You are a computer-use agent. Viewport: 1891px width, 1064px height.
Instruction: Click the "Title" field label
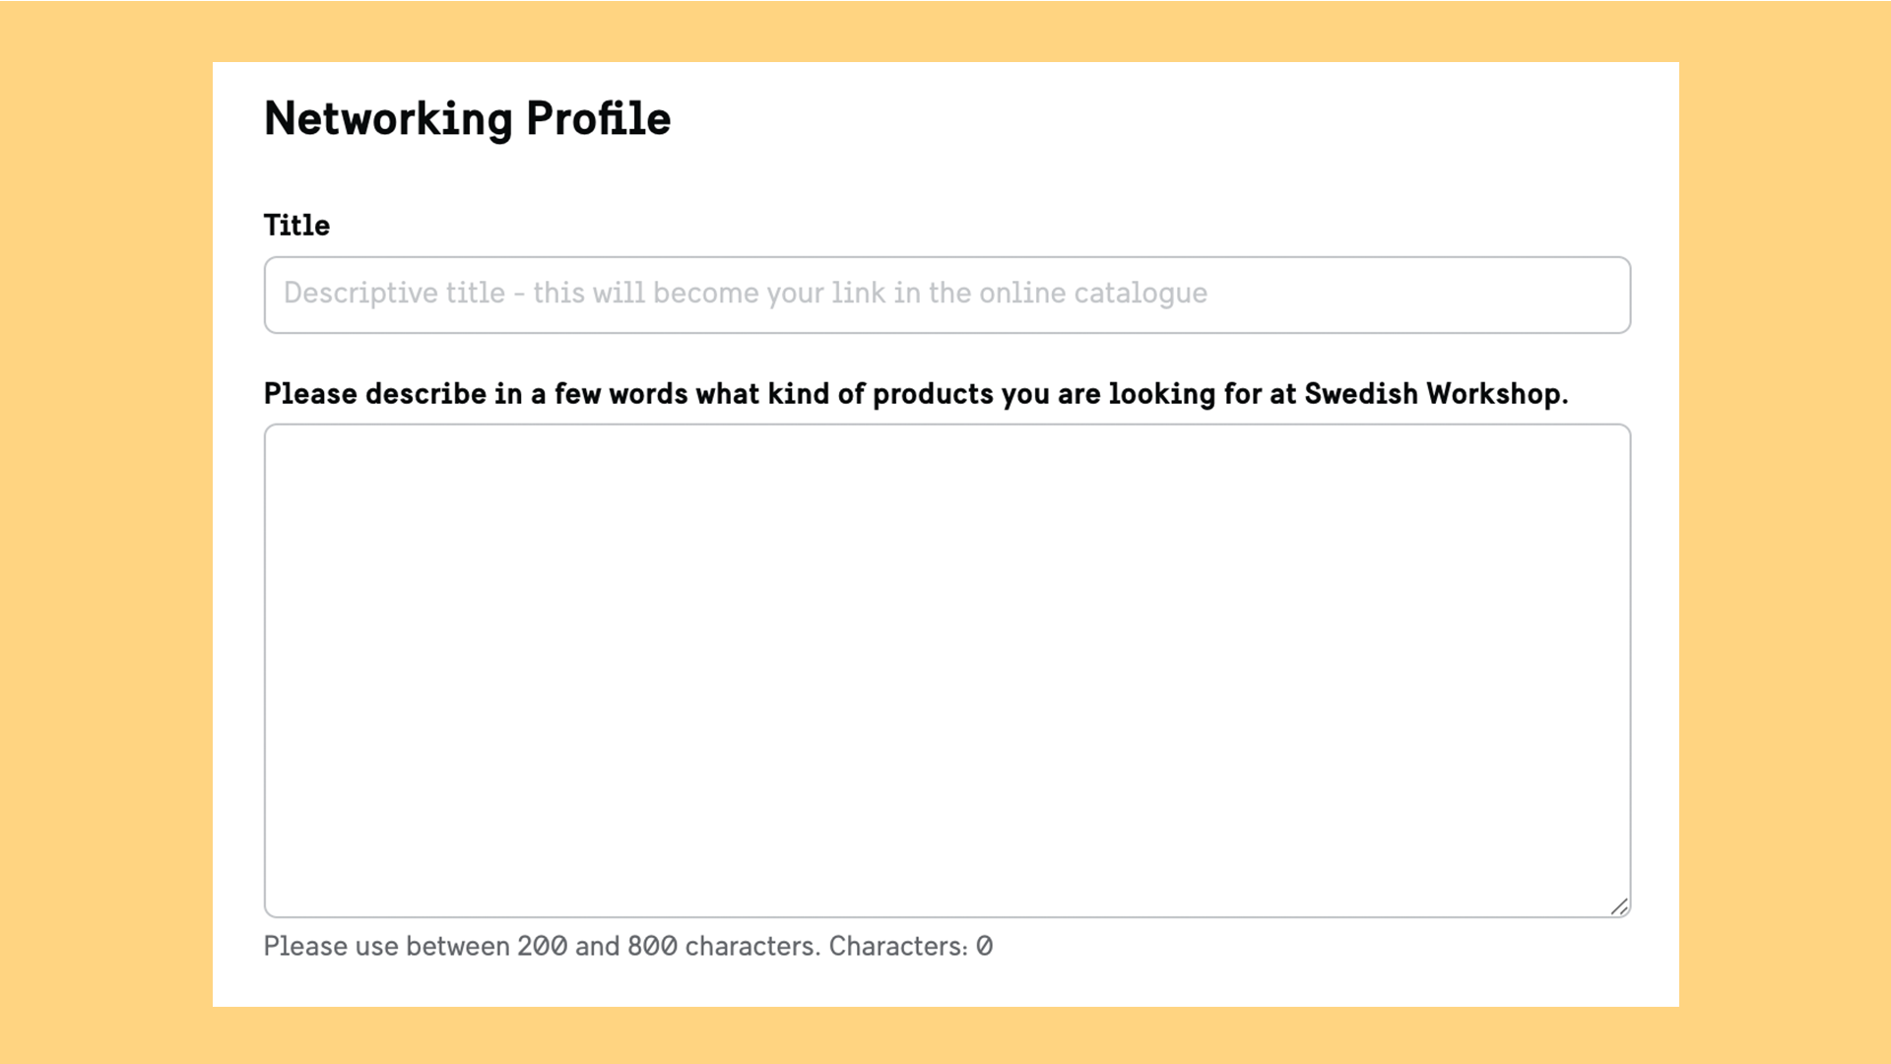296,226
